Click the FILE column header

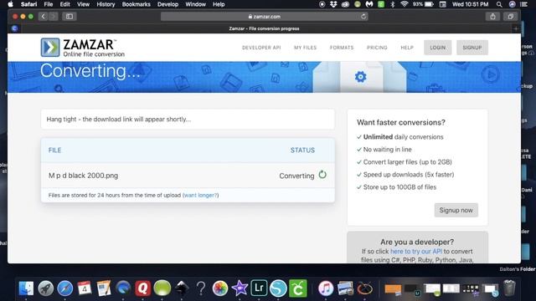(x=54, y=150)
